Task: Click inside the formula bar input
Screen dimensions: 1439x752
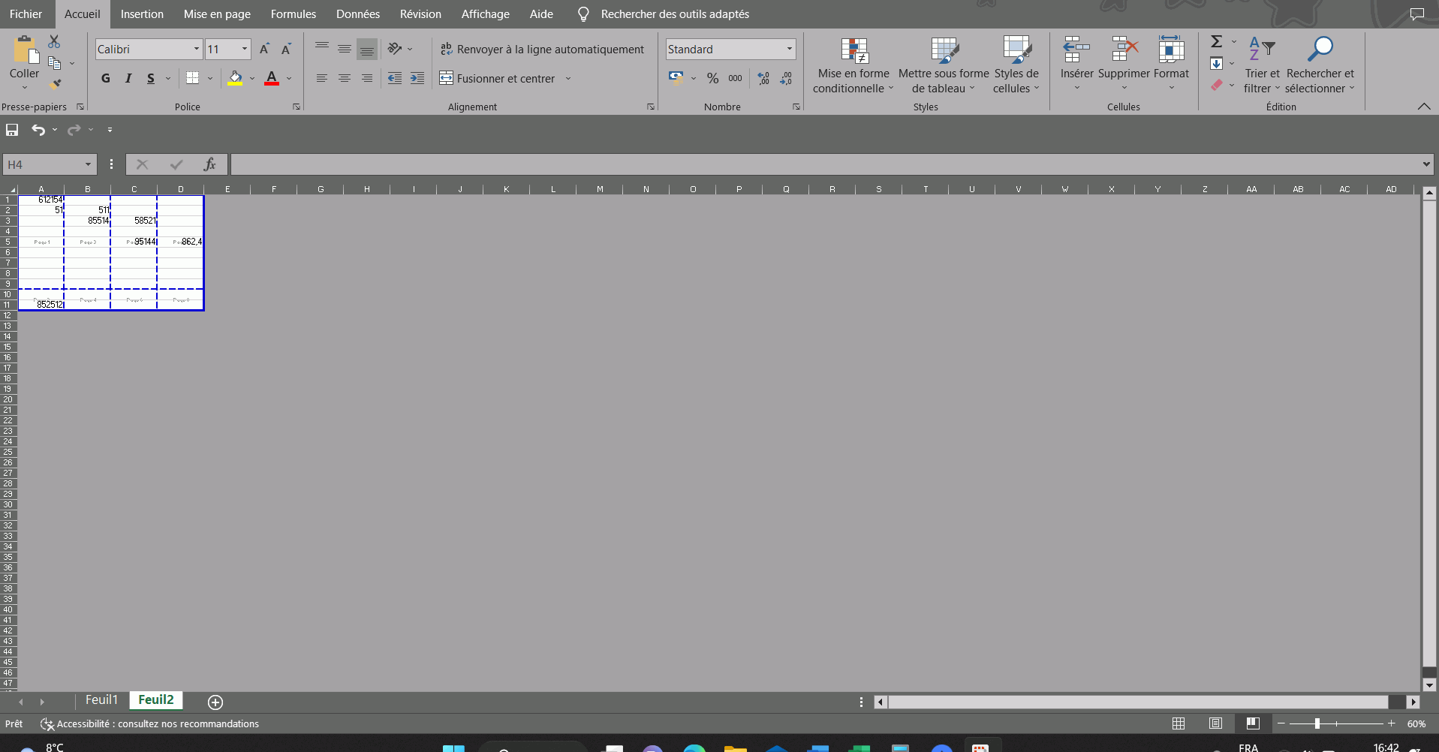Action: tap(826, 164)
